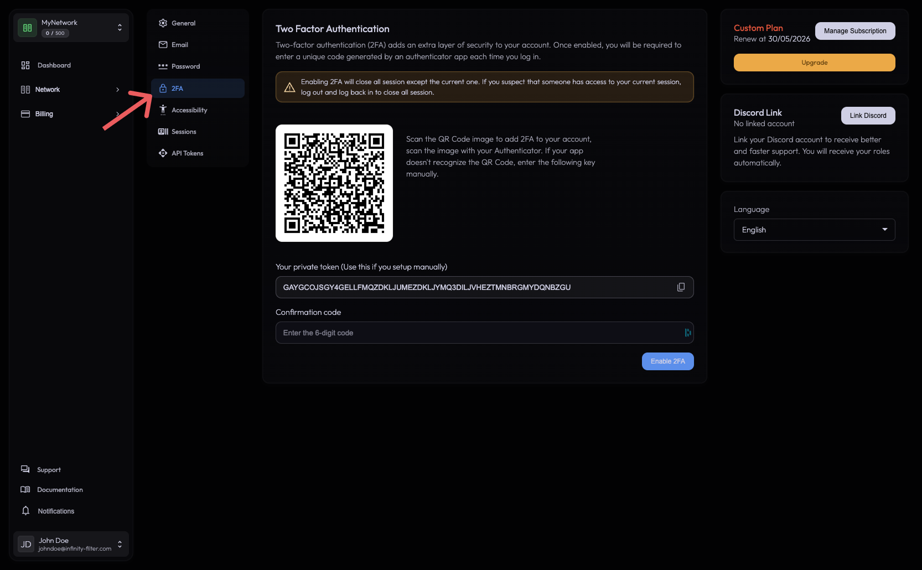Viewport: 922px width, 570px height.
Task: Click the Sessions icon
Action: point(163,132)
